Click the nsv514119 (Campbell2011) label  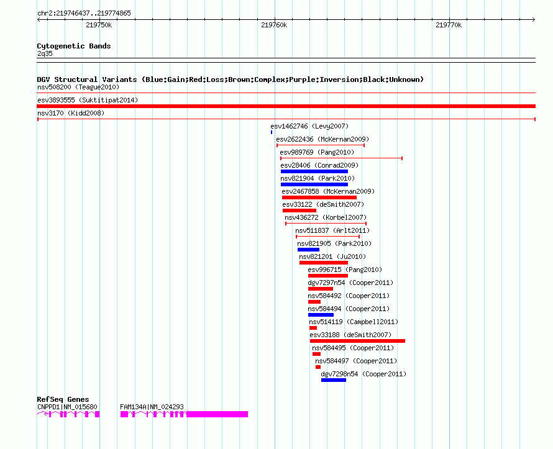pyautogui.click(x=354, y=322)
